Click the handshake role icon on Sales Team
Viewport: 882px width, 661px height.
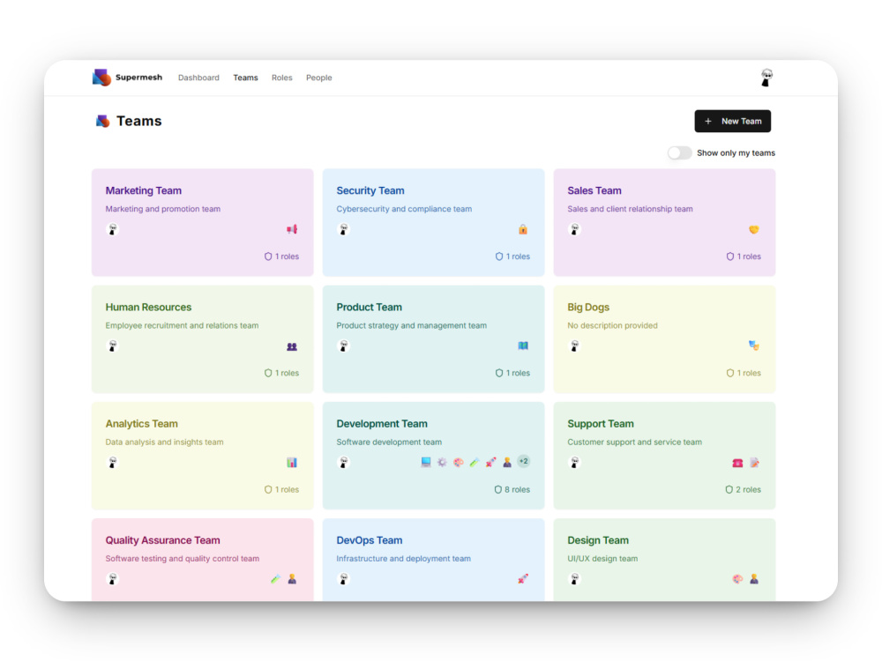pyautogui.click(x=754, y=229)
